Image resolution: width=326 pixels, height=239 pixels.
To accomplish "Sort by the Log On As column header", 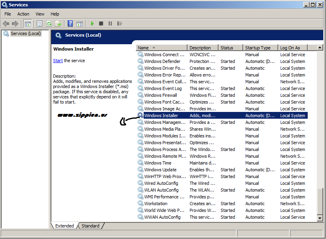I will pos(293,48).
